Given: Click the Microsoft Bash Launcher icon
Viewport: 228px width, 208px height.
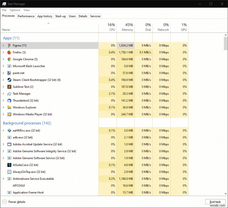Looking at the screenshot, I should click(9, 66).
